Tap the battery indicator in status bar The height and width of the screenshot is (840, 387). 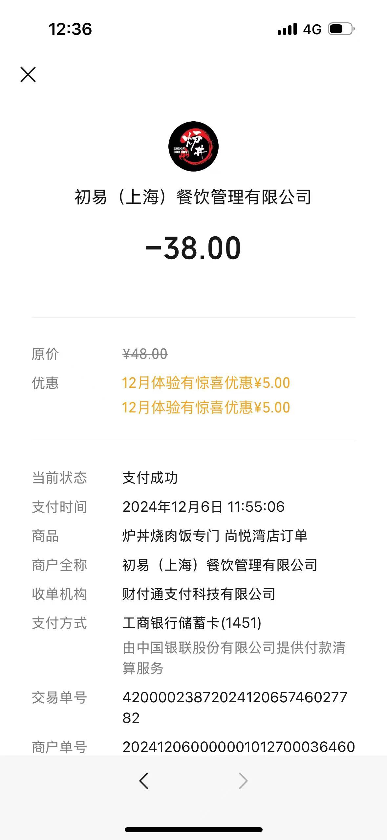[x=341, y=29]
